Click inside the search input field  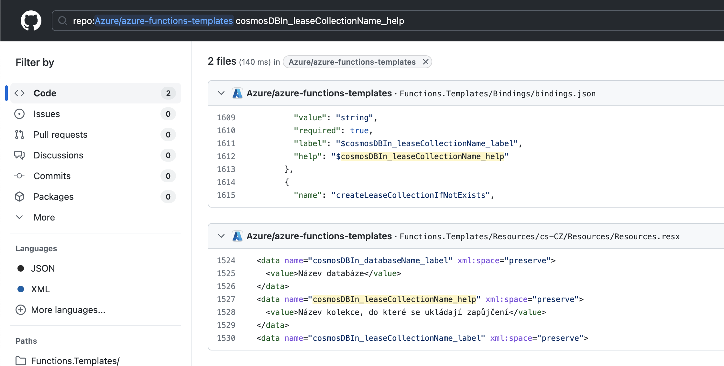[453, 20]
